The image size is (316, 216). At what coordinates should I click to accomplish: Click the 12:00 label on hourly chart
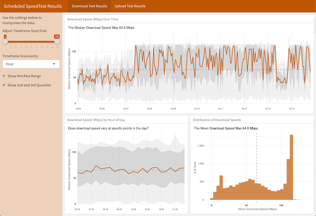click(133, 209)
